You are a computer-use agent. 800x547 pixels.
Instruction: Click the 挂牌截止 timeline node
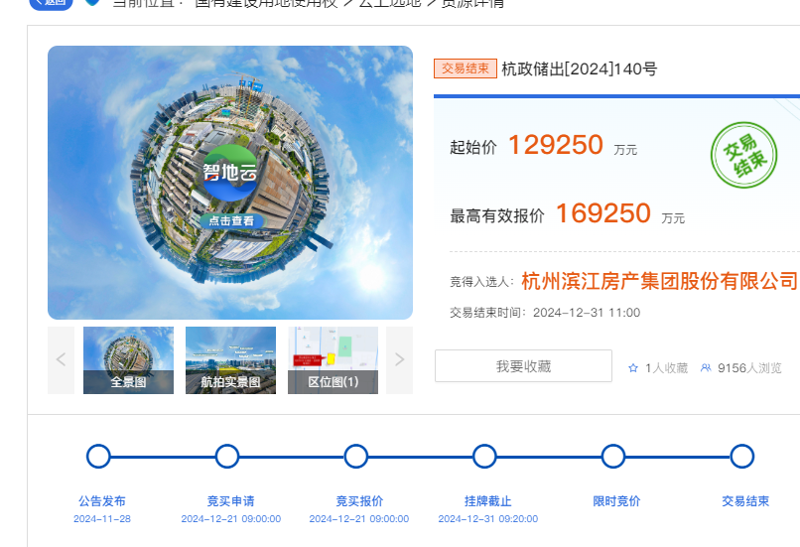pyautogui.click(x=484, y=457)
